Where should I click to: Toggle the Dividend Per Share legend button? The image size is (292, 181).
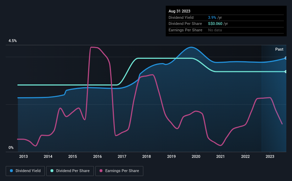pos(70,171)
